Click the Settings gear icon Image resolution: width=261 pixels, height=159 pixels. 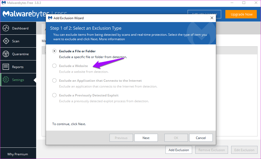pyautogui.click(x=6, y=80)
